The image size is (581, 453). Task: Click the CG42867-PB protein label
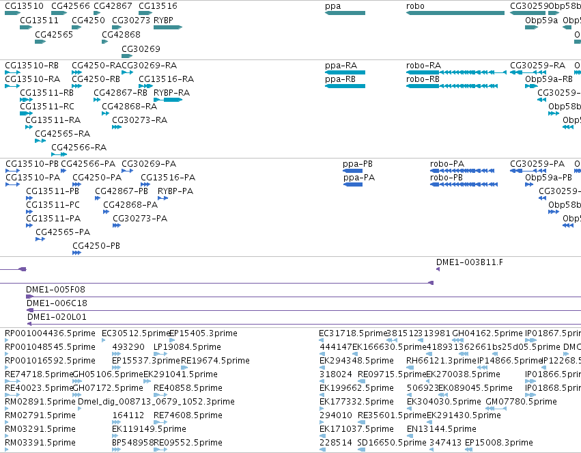click(x=122, y=191)
